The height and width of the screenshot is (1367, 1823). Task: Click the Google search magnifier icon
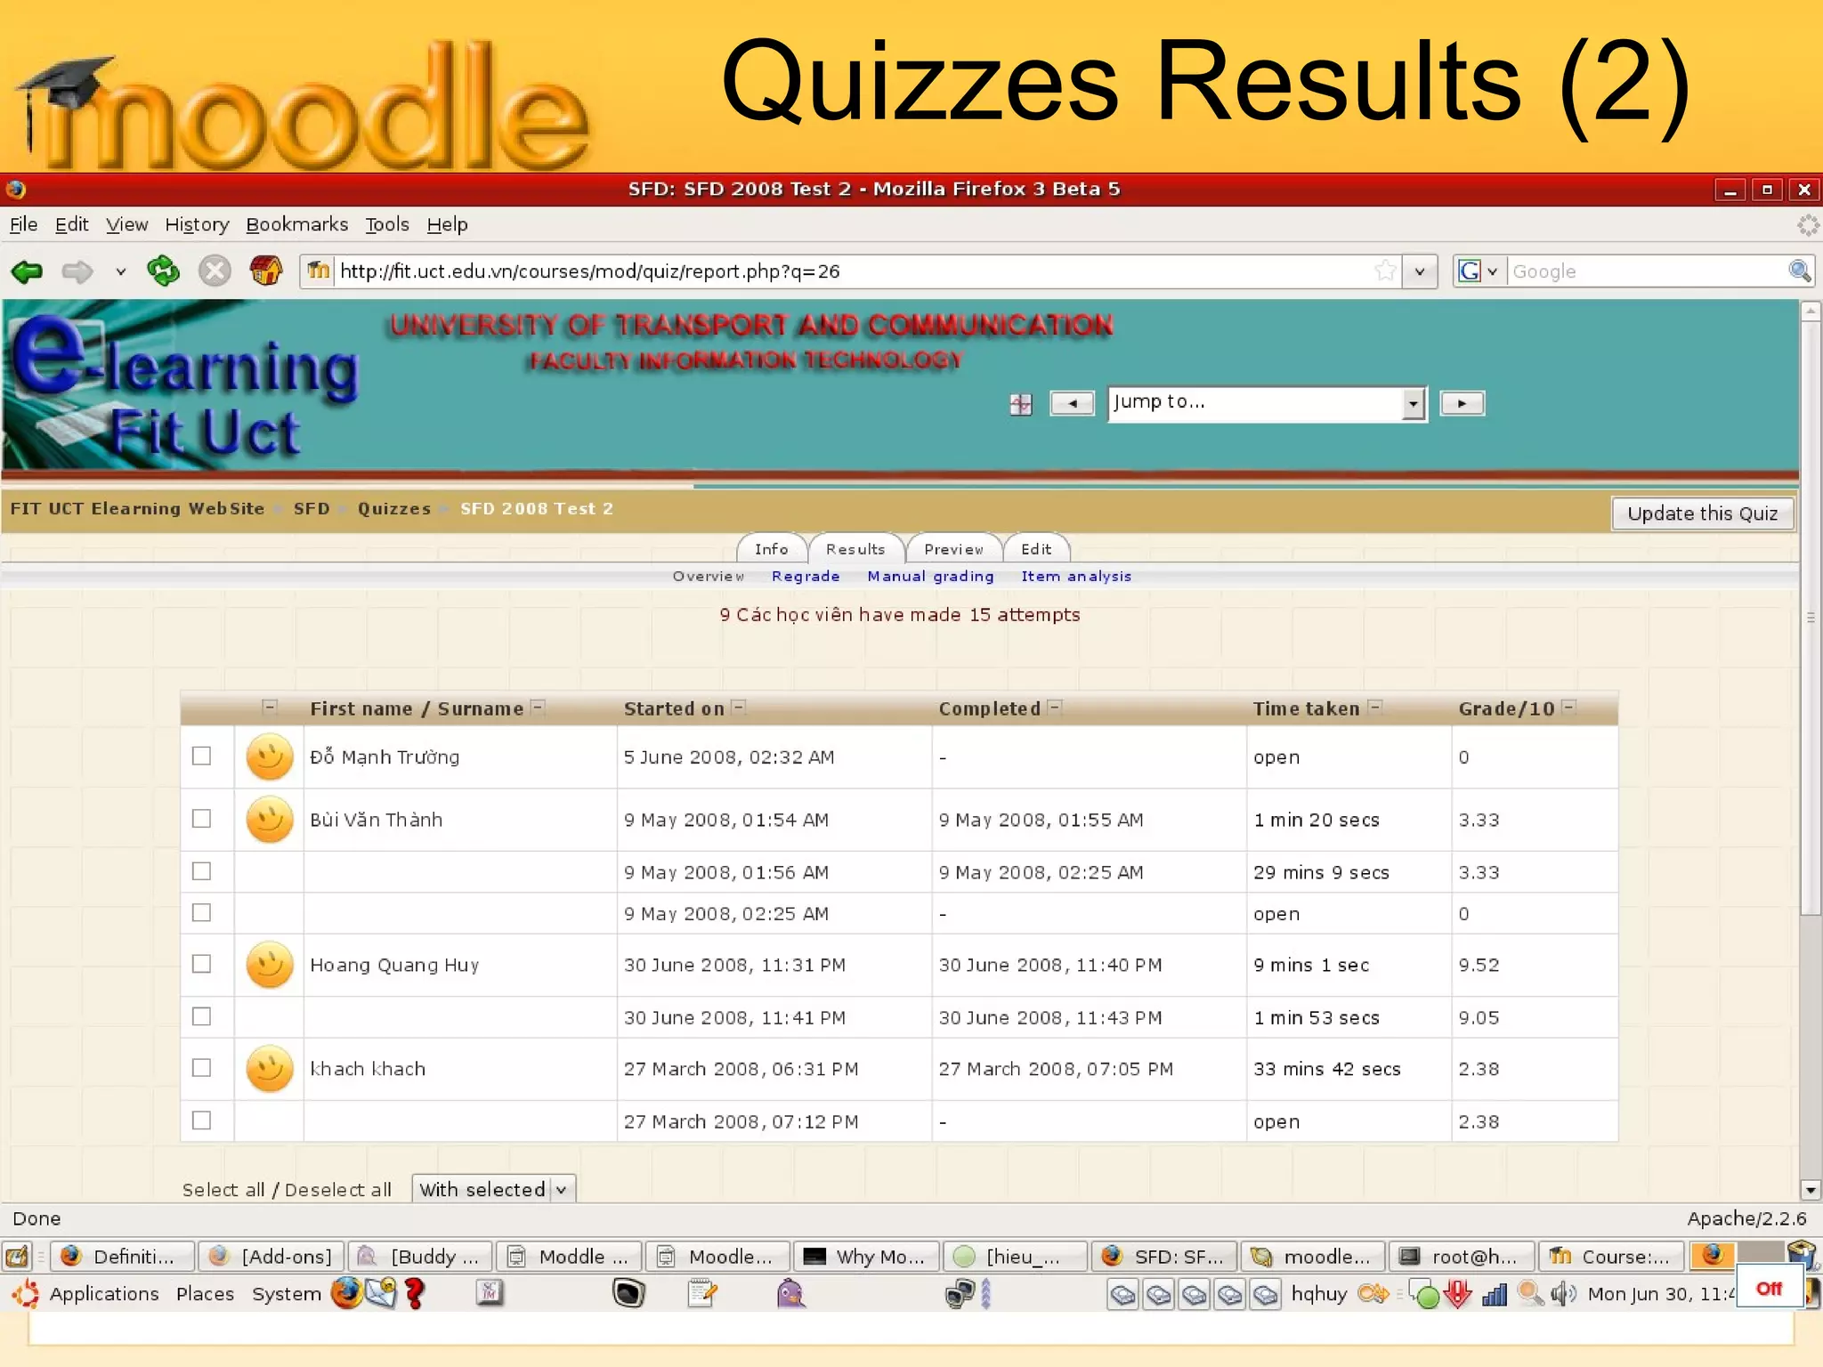pyautogui.click(x=1799, y=271)
